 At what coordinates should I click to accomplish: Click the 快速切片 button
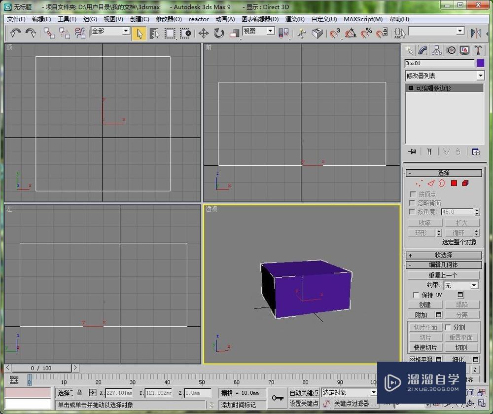(425, 347)
